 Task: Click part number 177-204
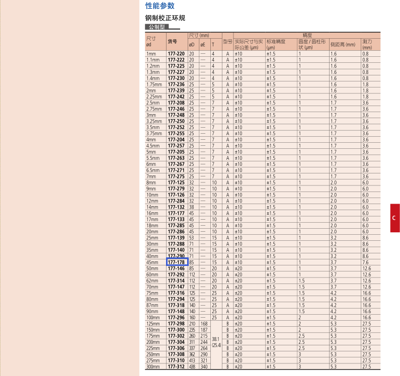click(x=176, y=140)
